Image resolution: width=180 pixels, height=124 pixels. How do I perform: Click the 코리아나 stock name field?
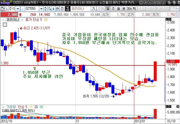pyautogui.click(x=80, y=9)
